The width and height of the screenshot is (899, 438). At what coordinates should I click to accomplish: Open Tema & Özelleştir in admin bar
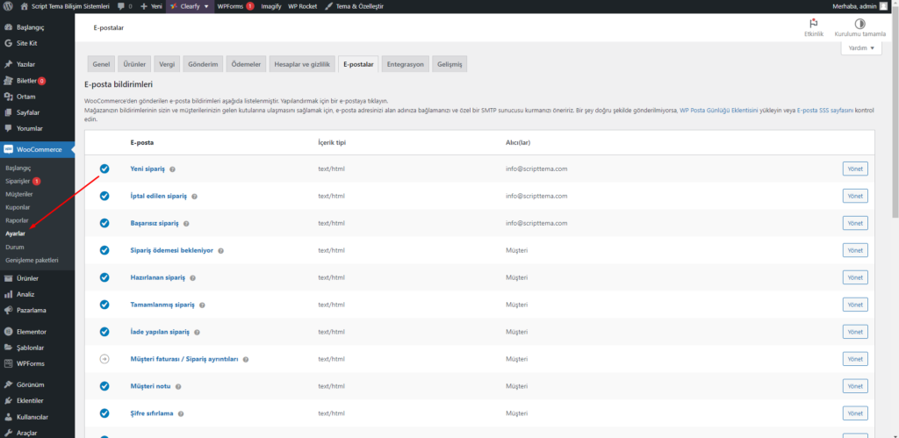point(355,6)
